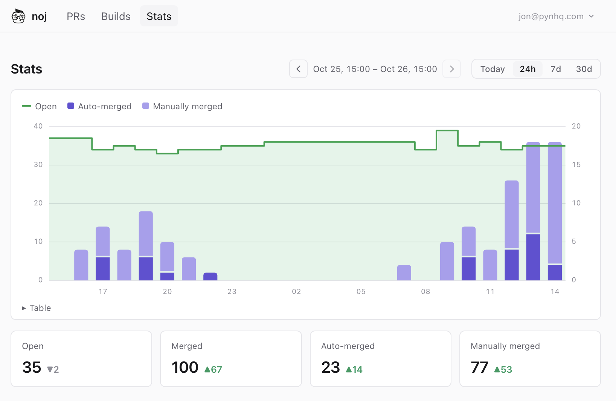Click the date range text Oct 25 – Oct 26

click(375, 69)
